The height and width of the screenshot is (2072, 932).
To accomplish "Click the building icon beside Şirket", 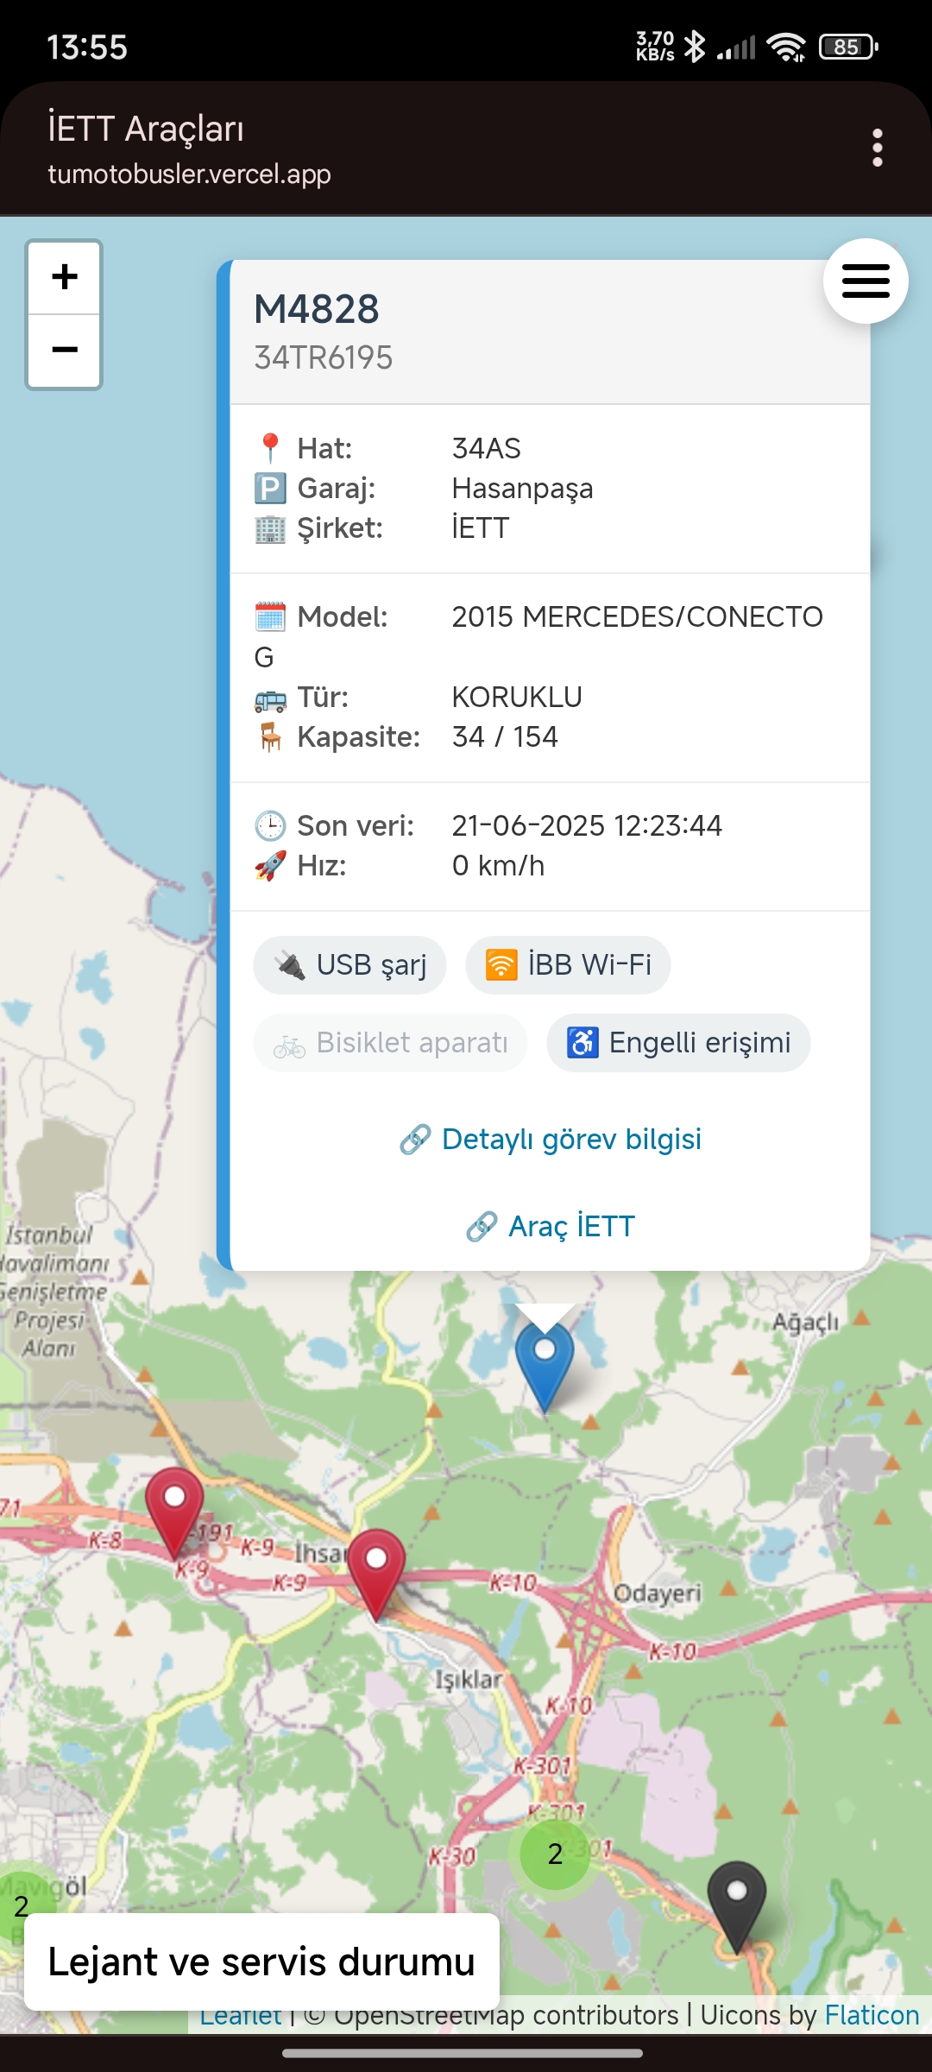I will pyautogui.click(x=270, y=528).
